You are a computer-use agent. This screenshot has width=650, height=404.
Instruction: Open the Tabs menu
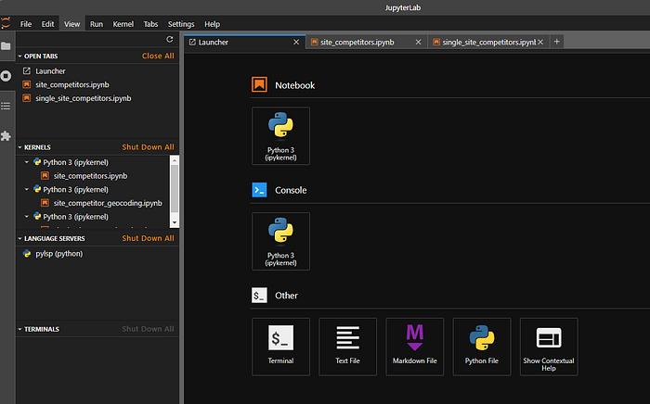pyautogui.click(x=150, y=24)
